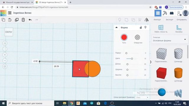Viewport: 189px width, 106px height.
Task: Pick the blue Сфера shape
Action: coord(162,92)
